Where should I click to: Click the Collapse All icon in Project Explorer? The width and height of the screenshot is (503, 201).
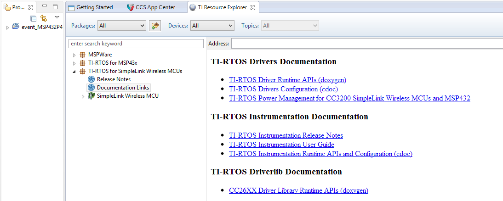(x=34, y=18)
